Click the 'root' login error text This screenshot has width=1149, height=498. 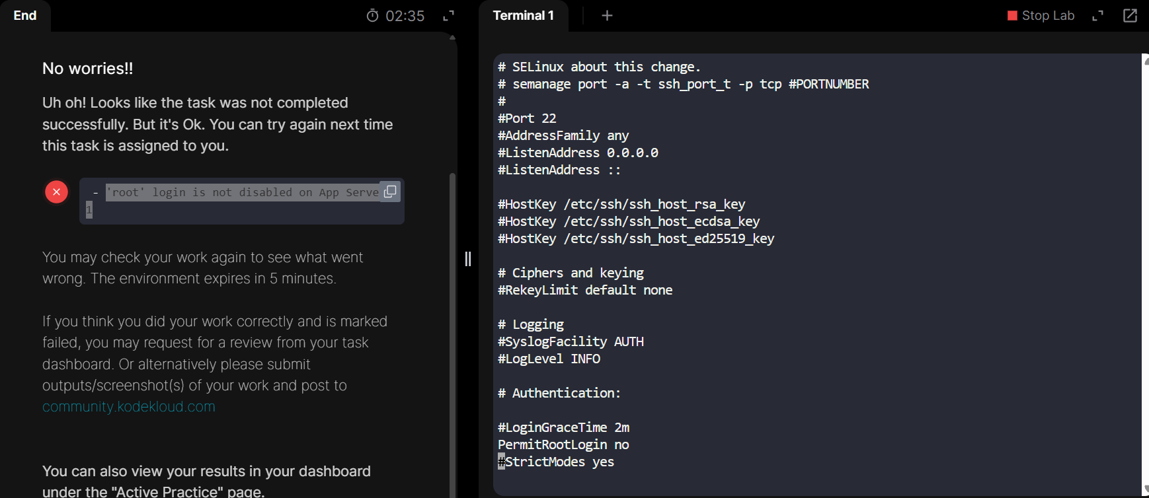(243, 192)
